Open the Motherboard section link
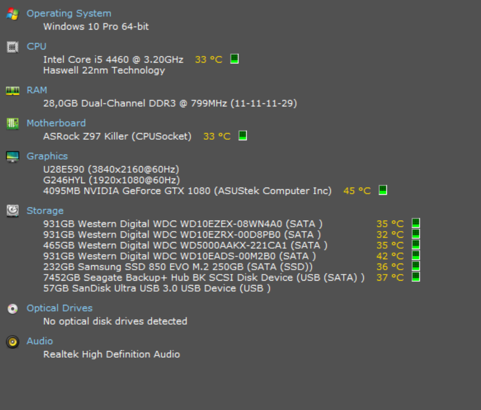Image resolution: width=481 pixels, height=410 pixels. click(56, 123)
